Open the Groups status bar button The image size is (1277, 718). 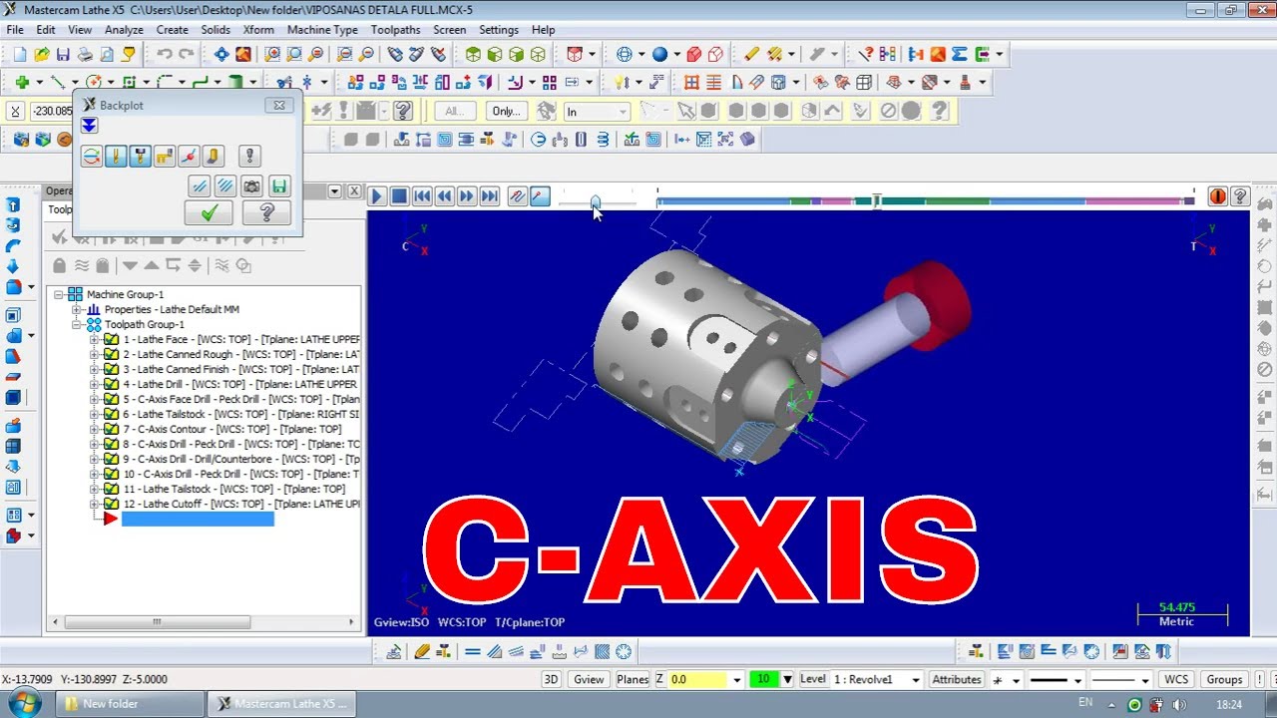[1224, 679]
